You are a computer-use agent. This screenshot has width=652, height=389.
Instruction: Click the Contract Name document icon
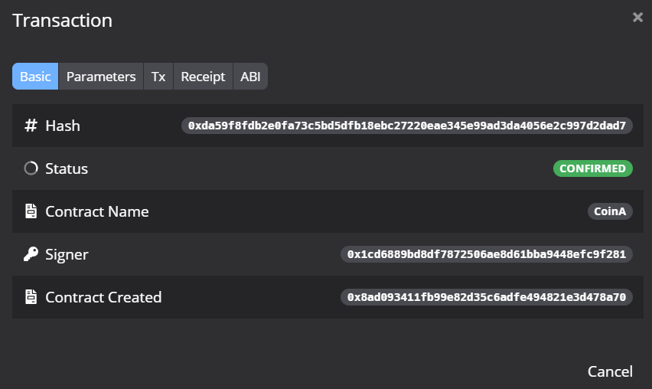(x=31, y=211)
